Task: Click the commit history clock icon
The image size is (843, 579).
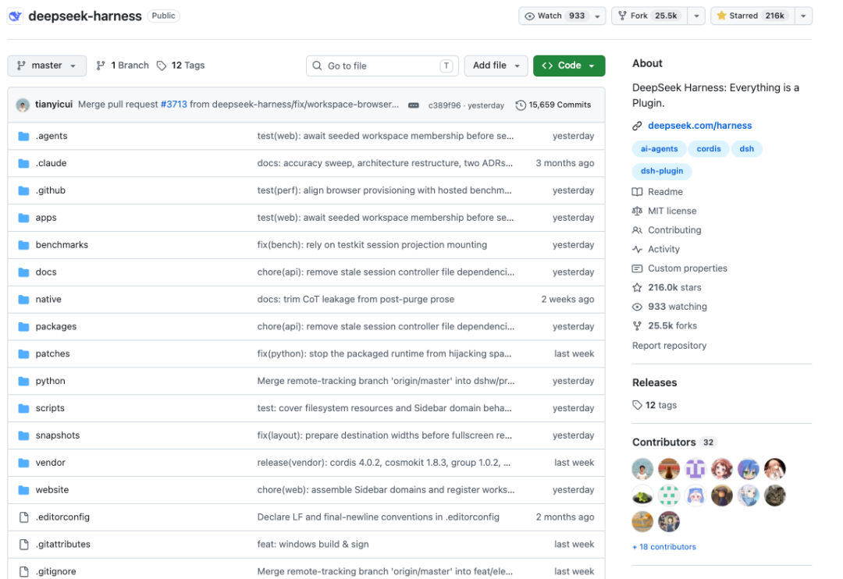Action: [x=521, y=105]
